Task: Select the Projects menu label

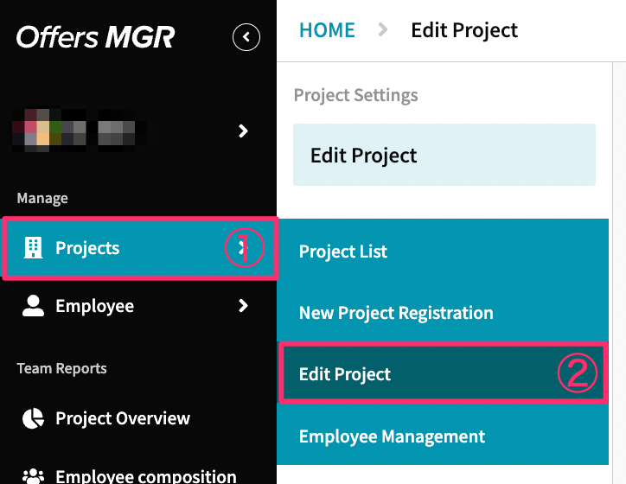Action: tap(87, 248)
